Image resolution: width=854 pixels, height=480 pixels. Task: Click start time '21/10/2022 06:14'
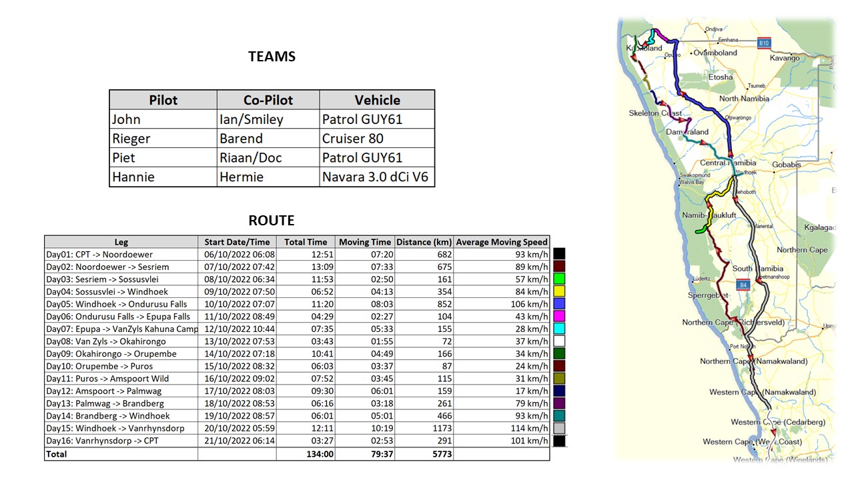point(237,441)
